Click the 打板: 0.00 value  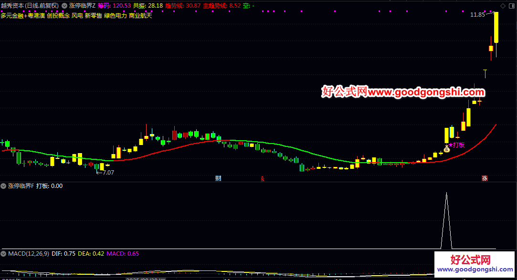coord(50,186)
